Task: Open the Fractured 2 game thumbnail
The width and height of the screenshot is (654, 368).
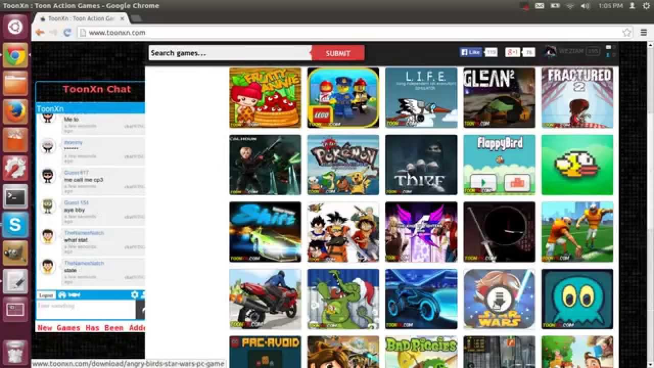Action: (x=577, y=98)
